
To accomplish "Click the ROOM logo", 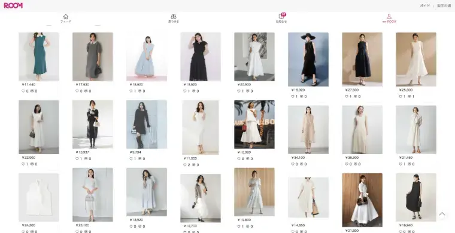I will click(13, 5).
